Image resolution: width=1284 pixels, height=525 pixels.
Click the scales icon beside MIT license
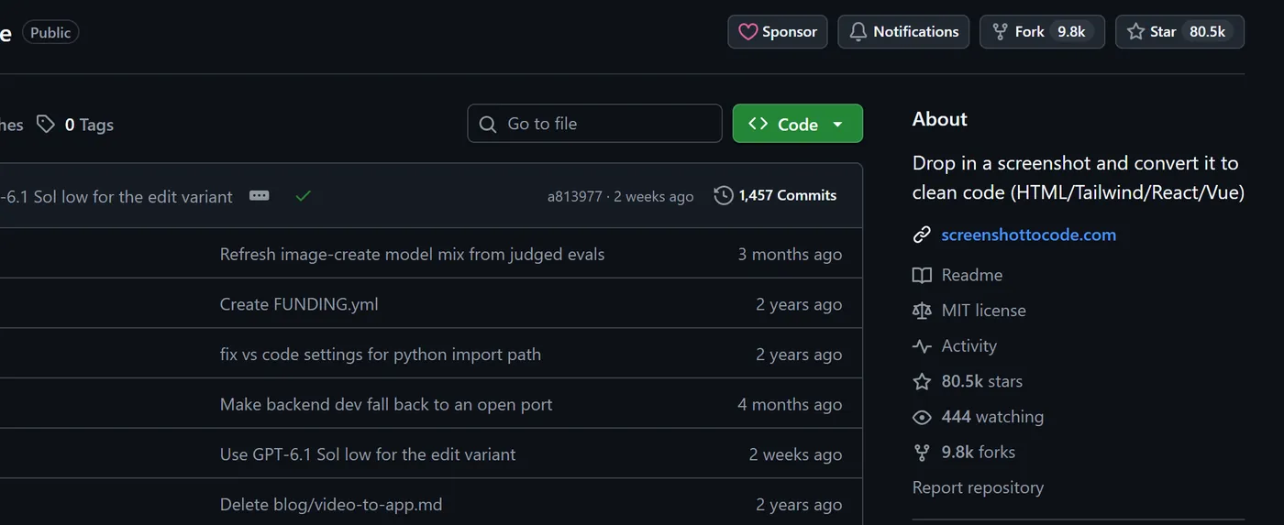point(922,311)
